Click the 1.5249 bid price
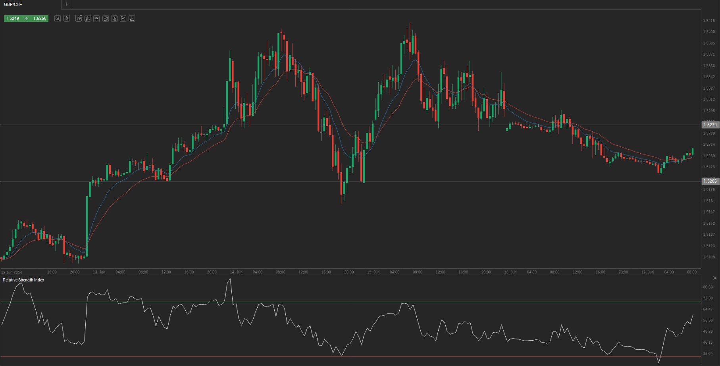720x366 pixels. coord(13,19)
